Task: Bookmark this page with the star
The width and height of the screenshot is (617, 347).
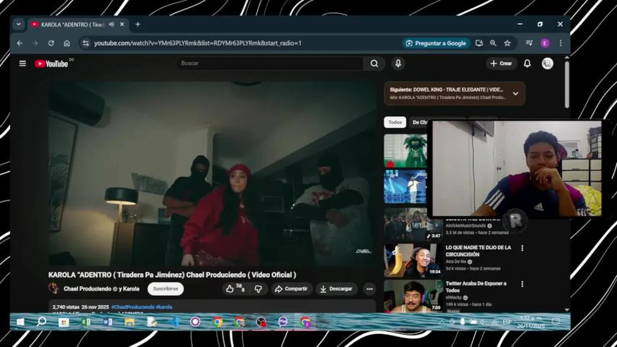Action: (x=507, y=43)
